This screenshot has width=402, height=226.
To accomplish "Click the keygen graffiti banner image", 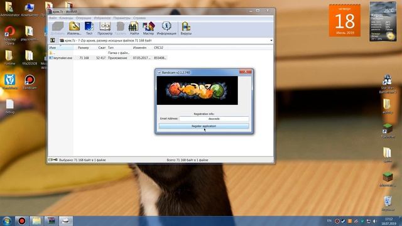I will (x=197, y=90).
